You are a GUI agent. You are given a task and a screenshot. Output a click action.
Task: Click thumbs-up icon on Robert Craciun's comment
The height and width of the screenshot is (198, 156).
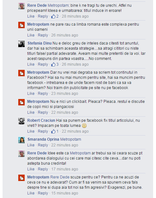pyautogui.click(x=53, y=131)
